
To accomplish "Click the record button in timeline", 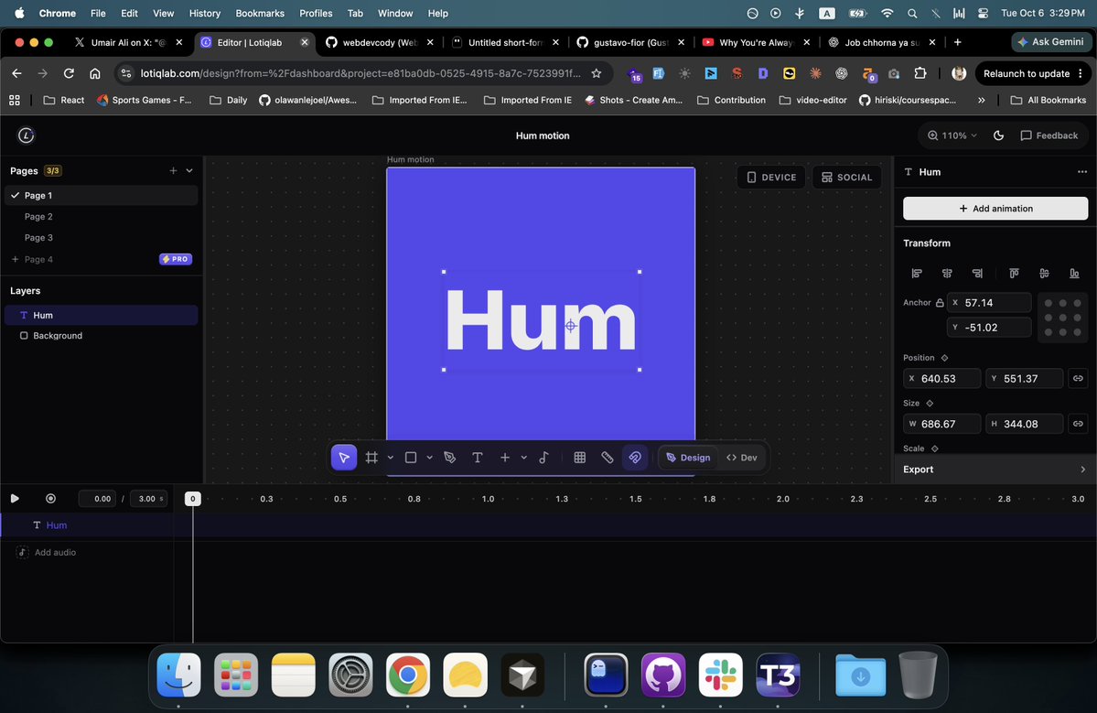I will tap(50, 498).
